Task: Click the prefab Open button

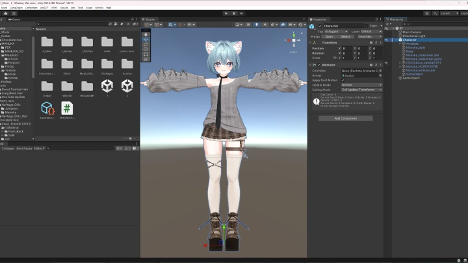Action: tap(329, 36)
